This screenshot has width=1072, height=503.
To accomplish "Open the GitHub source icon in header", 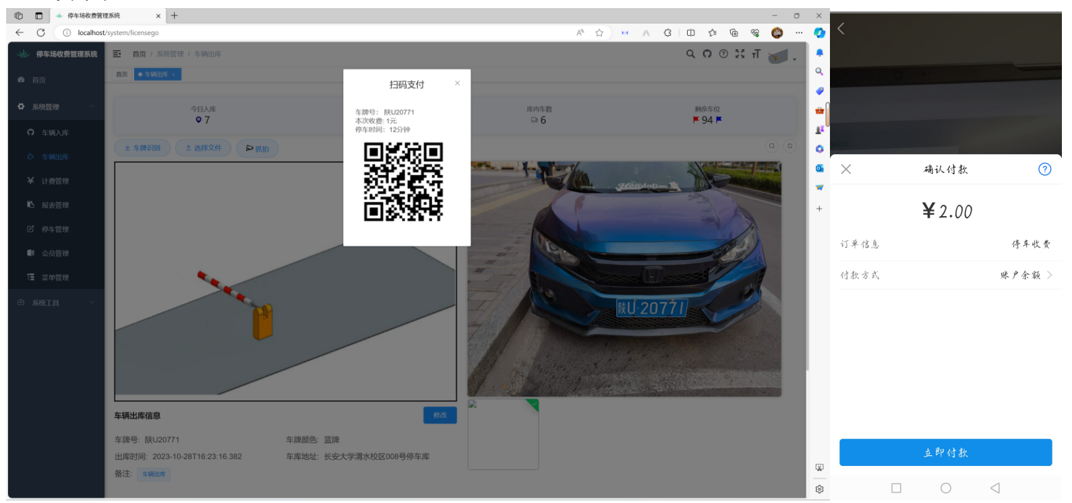I will click(x=707, y=54).
